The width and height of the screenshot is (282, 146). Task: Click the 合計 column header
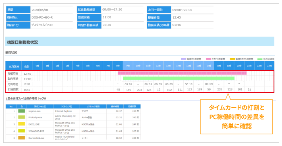point(27,66)
